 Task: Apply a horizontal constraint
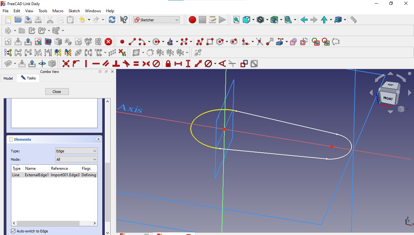point(96,64)
